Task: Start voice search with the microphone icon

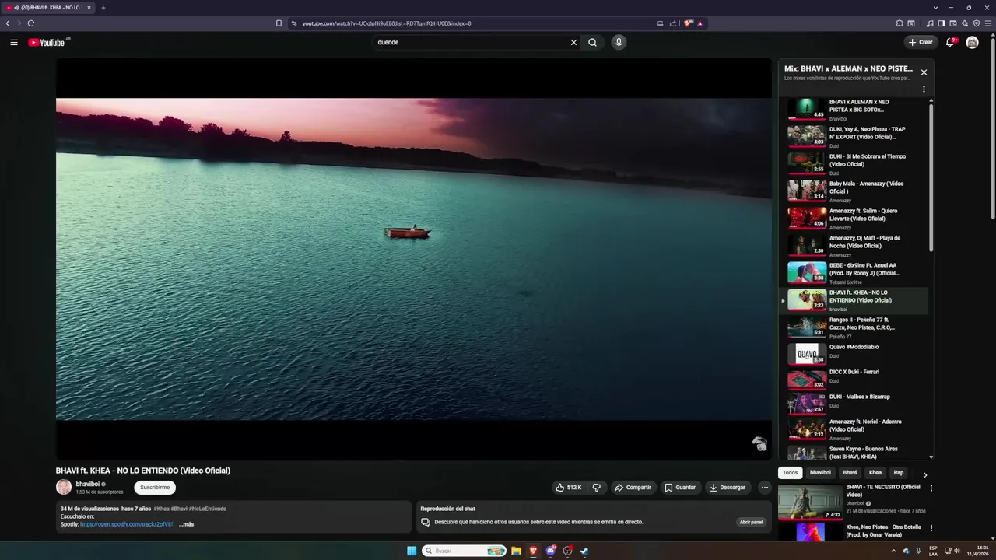Action: [x=619, y=42]
